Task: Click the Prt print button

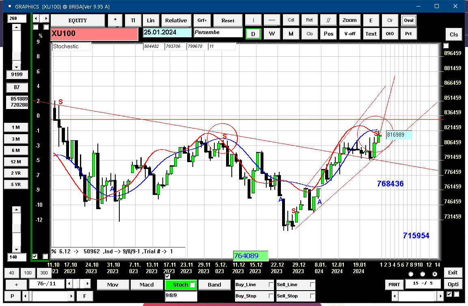Action: pos(408,34)
